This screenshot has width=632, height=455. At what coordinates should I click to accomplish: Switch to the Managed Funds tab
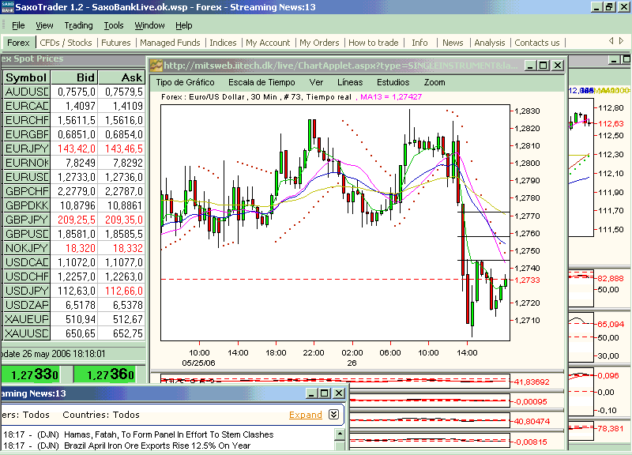[170, 43]
